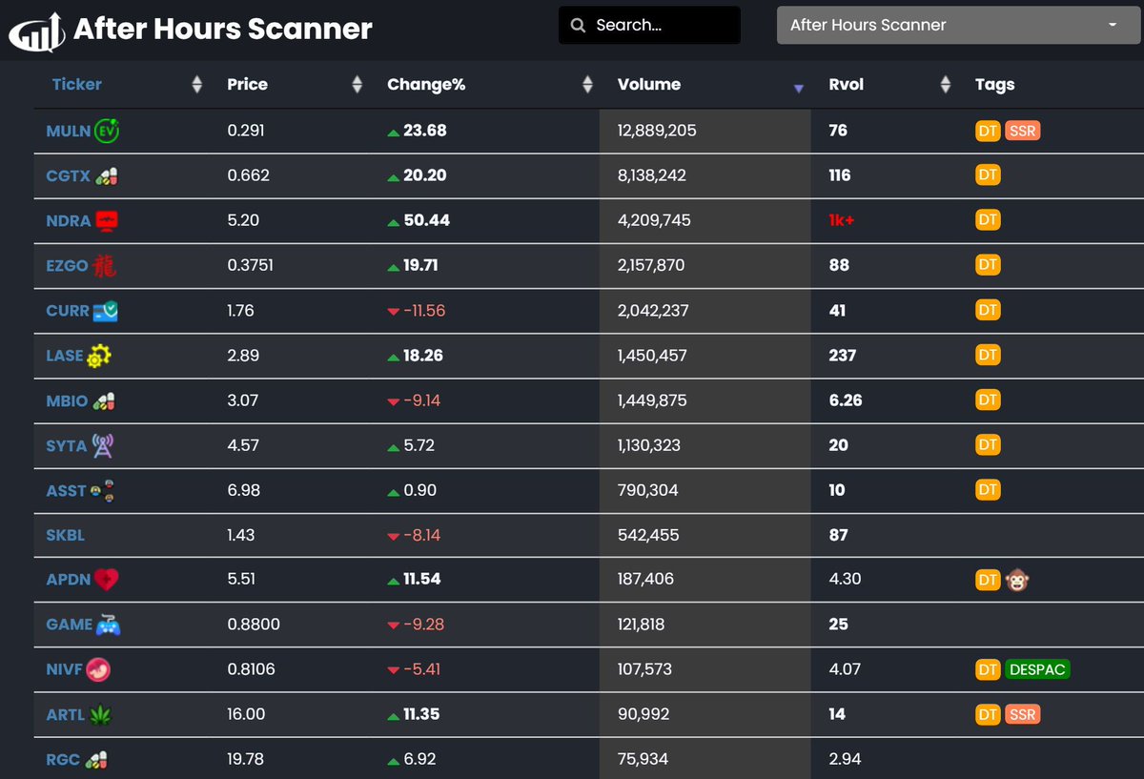Open the CGTX ticker link
The image size is (1144, 779).
(x=68, y=175)
